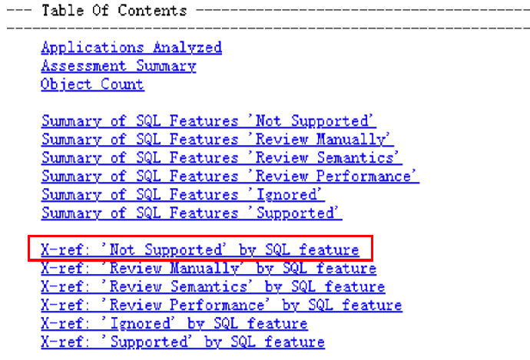Open Summary of SQL Features 'Not Supported'

point(209,121)
